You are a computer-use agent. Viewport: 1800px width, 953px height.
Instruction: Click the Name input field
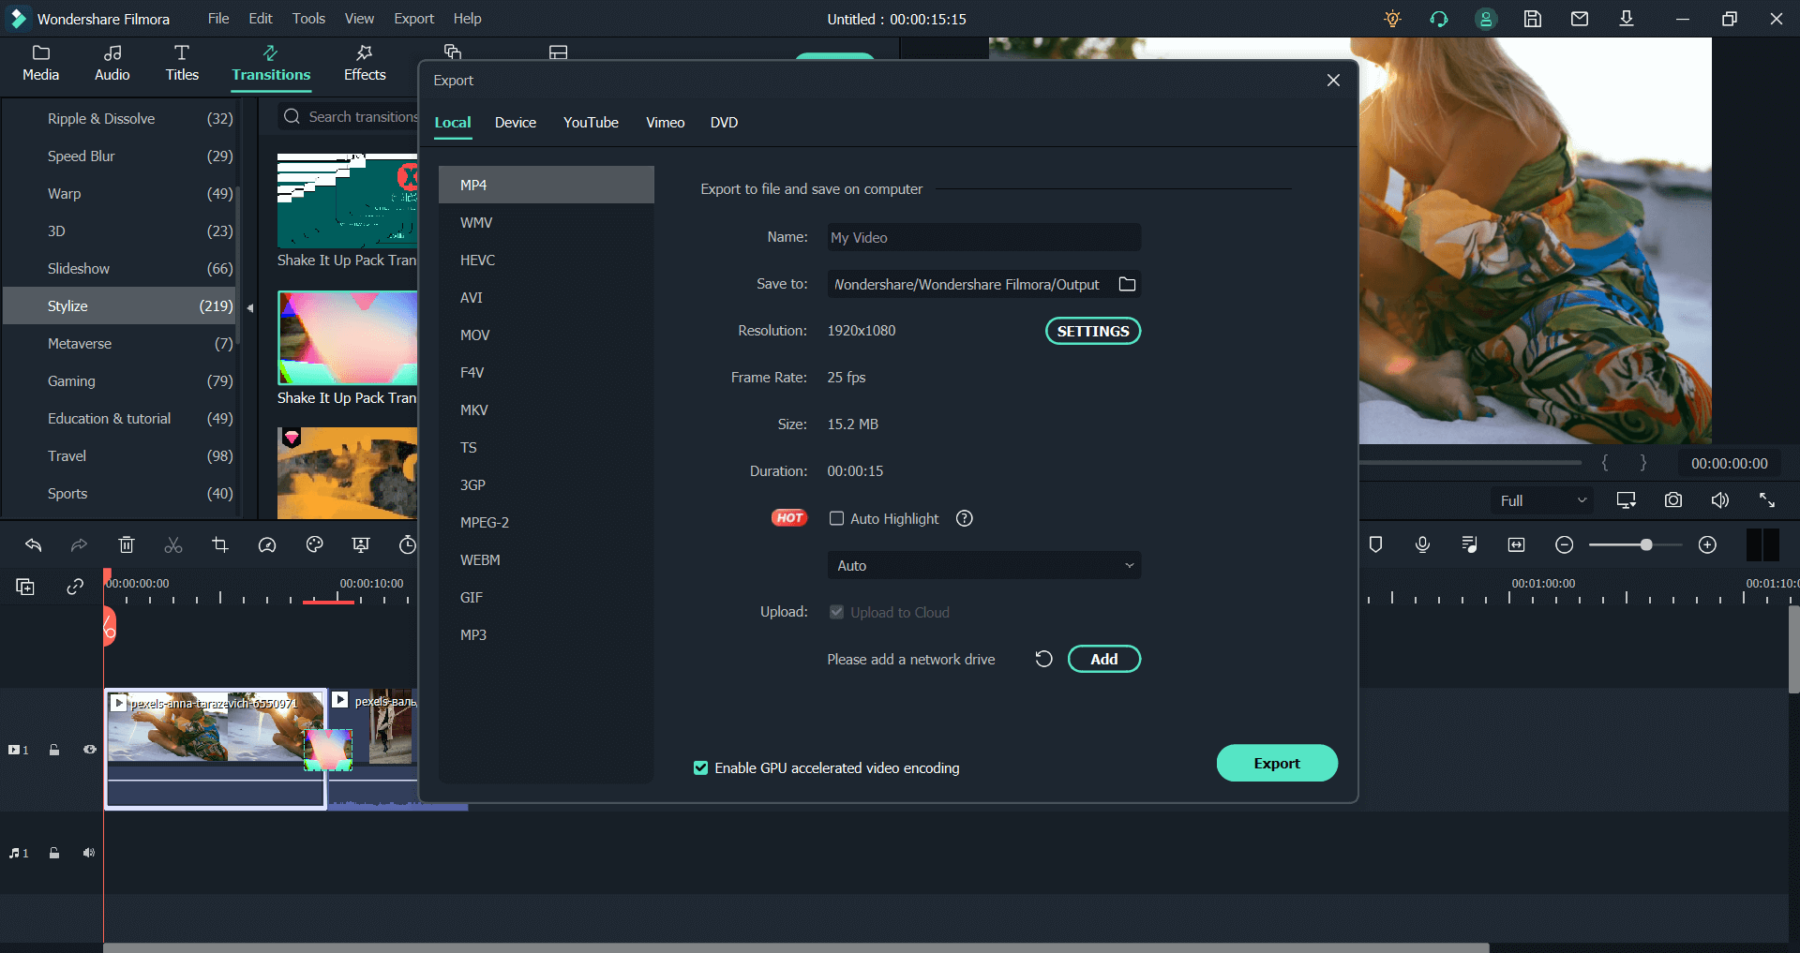984,237
